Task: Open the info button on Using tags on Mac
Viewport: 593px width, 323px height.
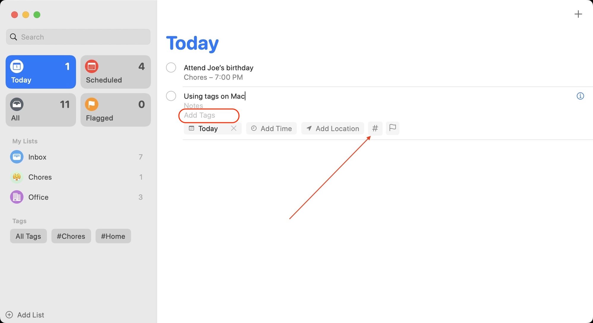Action: (580, 96)
